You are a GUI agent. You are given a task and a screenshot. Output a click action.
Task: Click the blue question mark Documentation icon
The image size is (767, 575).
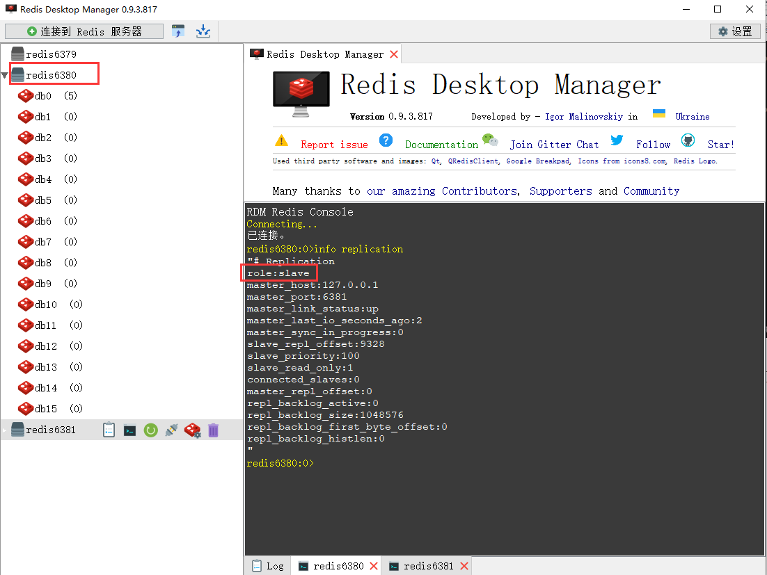[386, 140]
